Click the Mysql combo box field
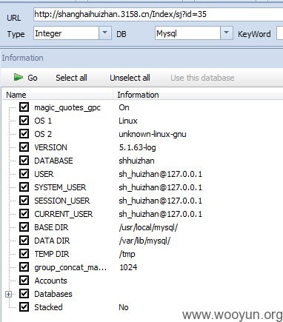 187,33
